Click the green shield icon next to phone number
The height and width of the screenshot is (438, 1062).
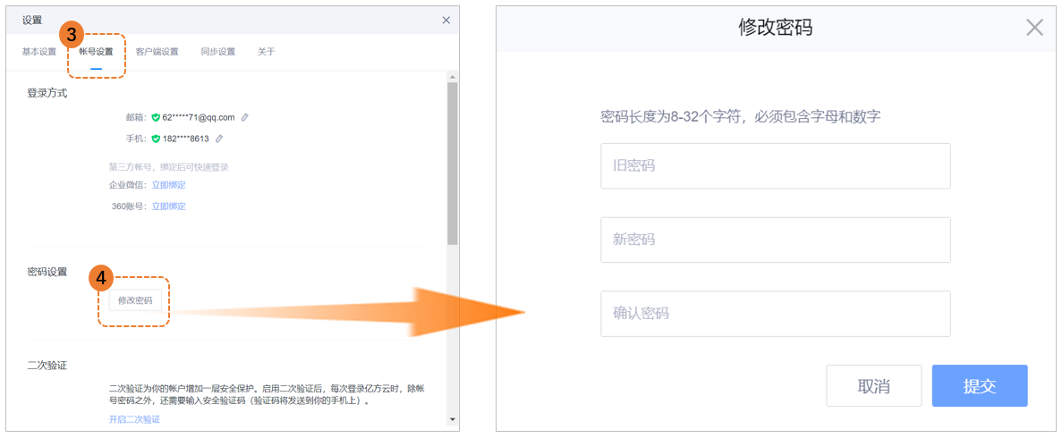[x=156, y=139]
